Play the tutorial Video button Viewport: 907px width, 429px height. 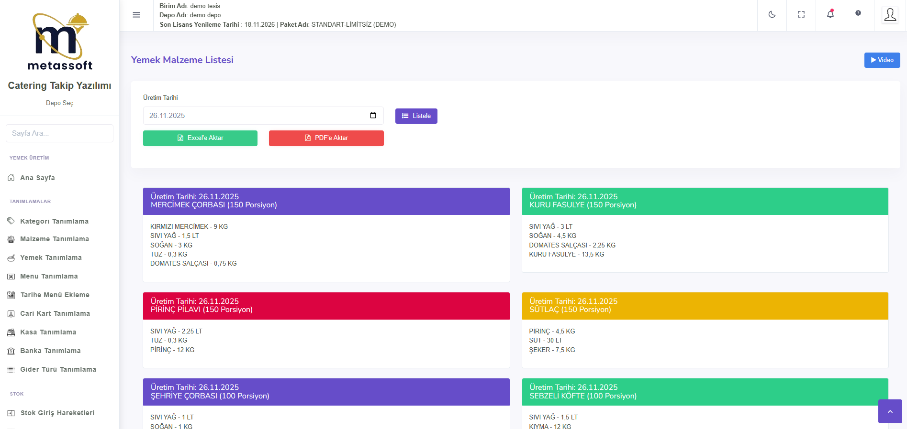click(x=882, y=60)
